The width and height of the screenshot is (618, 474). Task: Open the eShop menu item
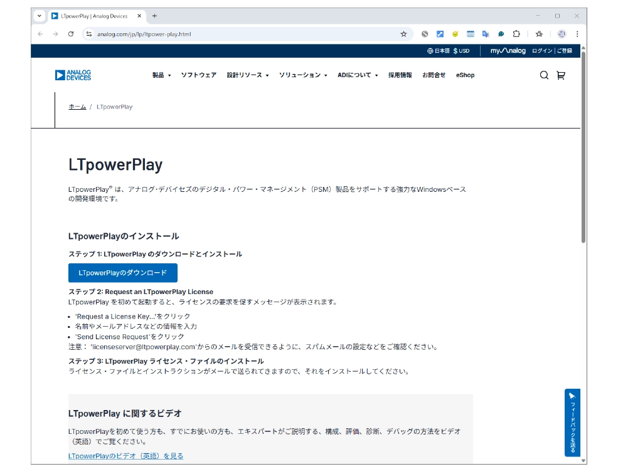465,75
